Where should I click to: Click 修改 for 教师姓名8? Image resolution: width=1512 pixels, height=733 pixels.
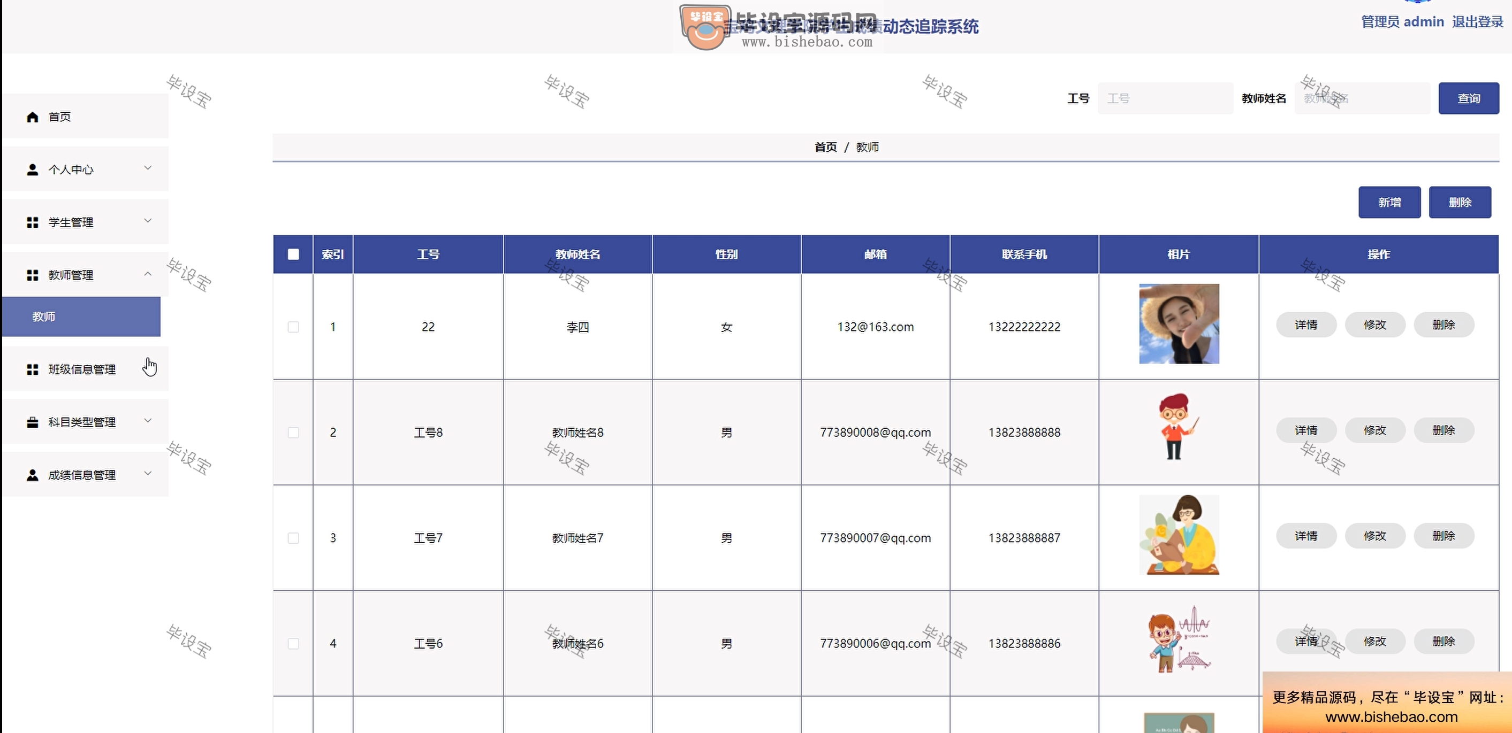coord(1374,430)
